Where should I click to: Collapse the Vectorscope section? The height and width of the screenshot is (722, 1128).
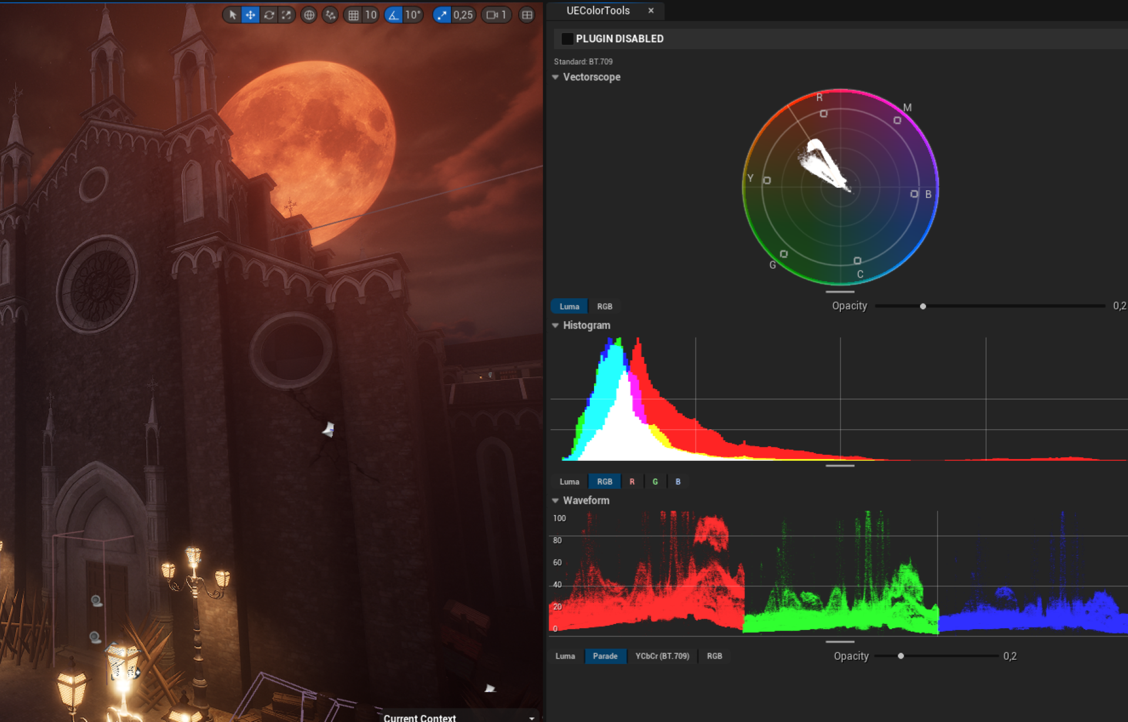click(556, 77)
